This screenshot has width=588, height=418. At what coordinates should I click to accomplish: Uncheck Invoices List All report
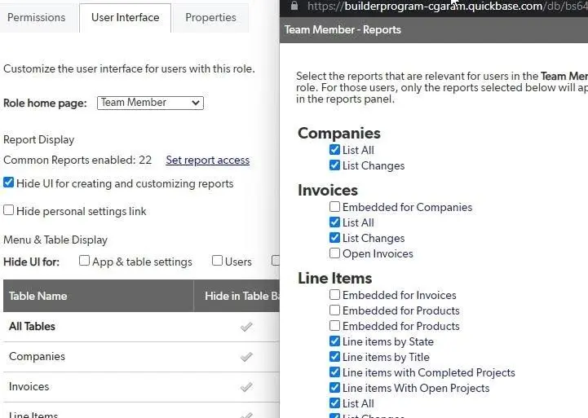pyautogui.click(x=334, y=222)
